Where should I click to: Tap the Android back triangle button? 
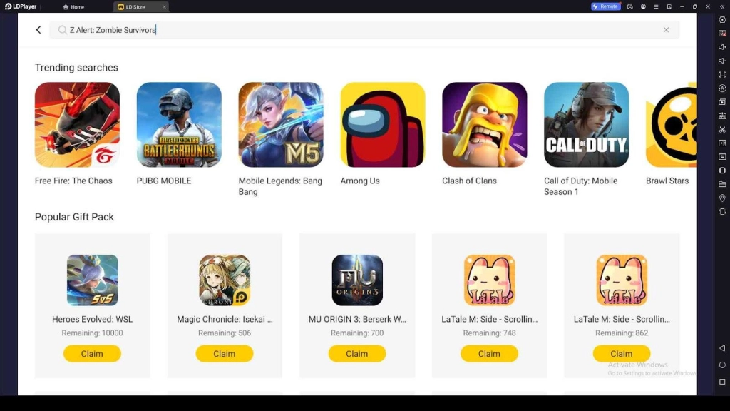tap(722, 348)
